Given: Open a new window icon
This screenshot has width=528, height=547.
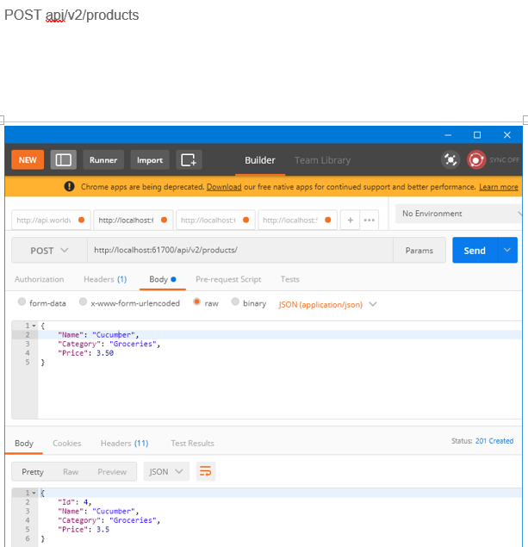Looking at the screenshot, I should pyautogui.click(x=189, y=159).
